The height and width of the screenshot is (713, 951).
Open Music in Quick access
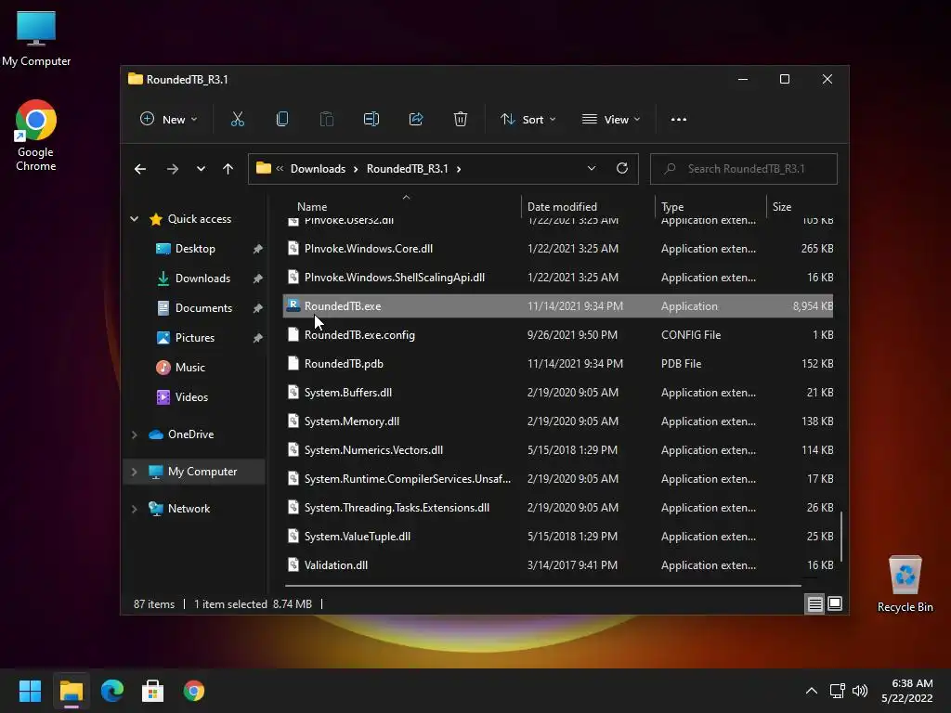click(x=189, y=368)
